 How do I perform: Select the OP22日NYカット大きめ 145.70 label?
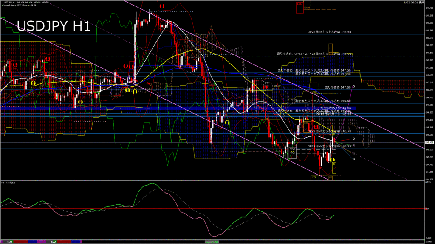pyautogui.click(x=329, y=131)
